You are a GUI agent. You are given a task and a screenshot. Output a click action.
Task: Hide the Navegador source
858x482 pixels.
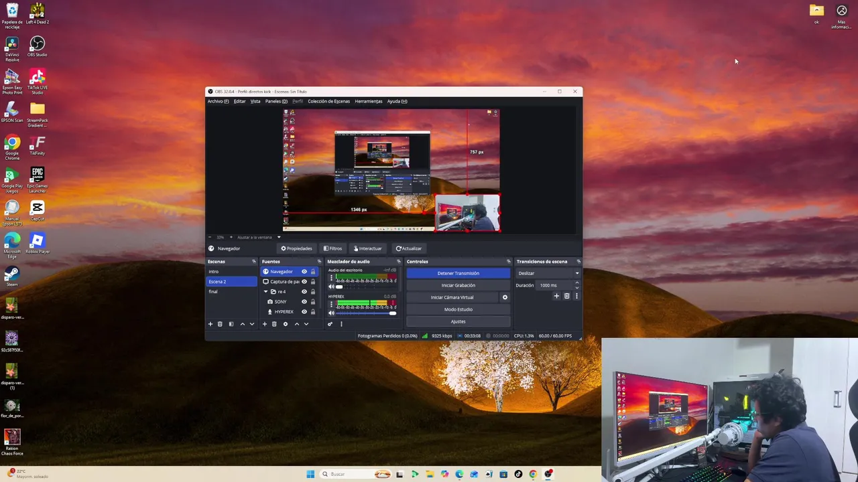(x=304, y=272)
